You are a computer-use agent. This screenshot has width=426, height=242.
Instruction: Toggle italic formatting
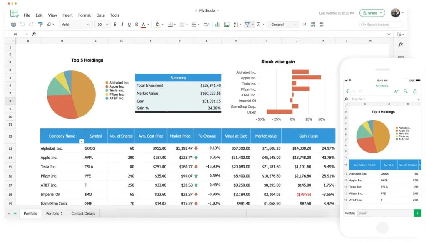pyautogui.click(x=122, y=24)
